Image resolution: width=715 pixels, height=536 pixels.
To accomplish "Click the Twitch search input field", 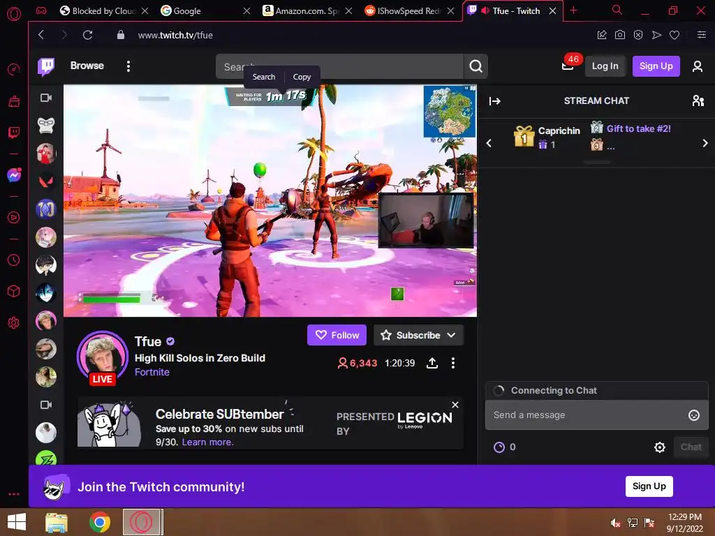I will click(340, 66).
